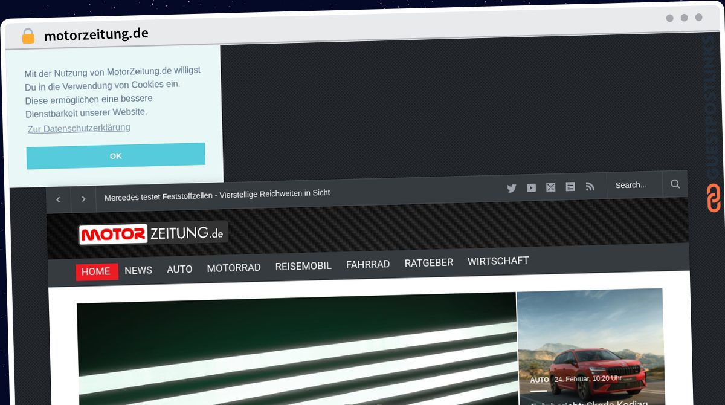725x405 pixels.
Task: Open the REISEMOBIL menu item
Action: [303, 266]
